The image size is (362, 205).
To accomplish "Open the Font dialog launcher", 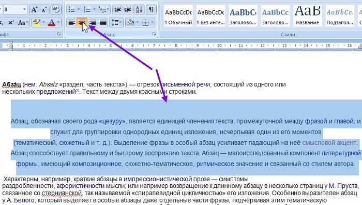I will point(59,34).
